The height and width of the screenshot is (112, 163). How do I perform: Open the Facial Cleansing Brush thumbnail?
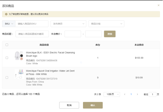point(19,56)
